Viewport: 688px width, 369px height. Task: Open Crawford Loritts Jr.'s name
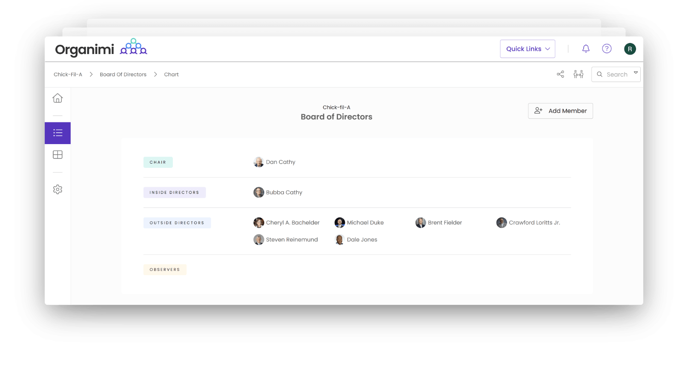(x=534, y=223)
